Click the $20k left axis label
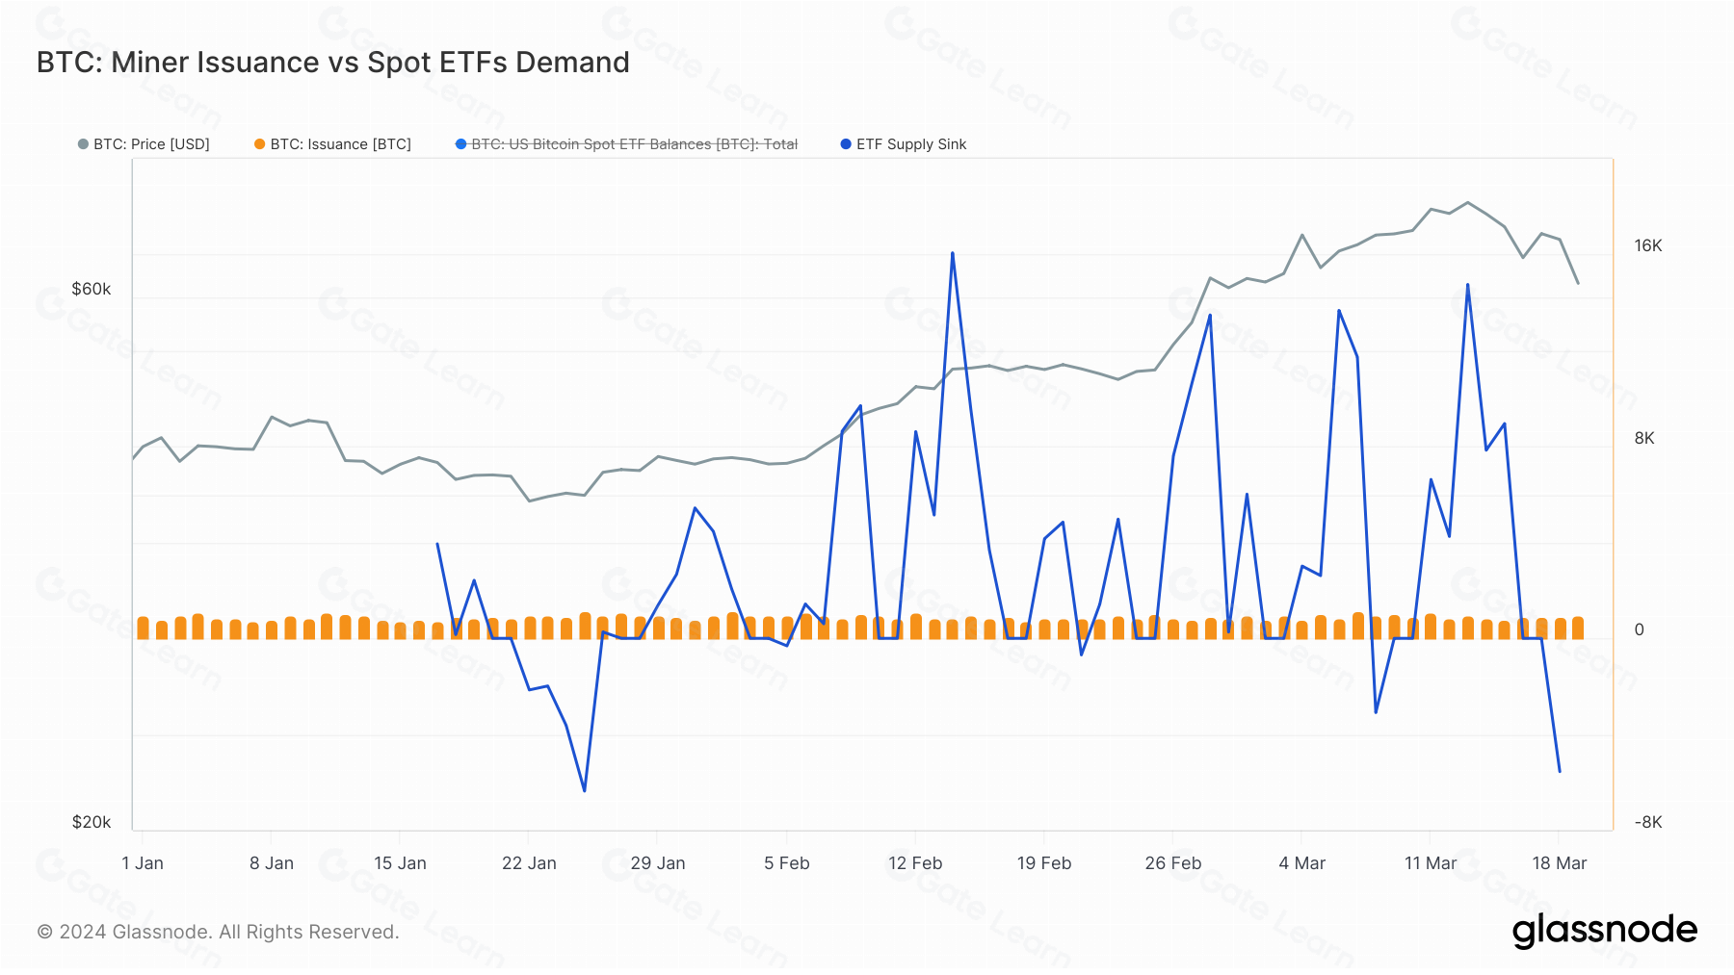 92,822
